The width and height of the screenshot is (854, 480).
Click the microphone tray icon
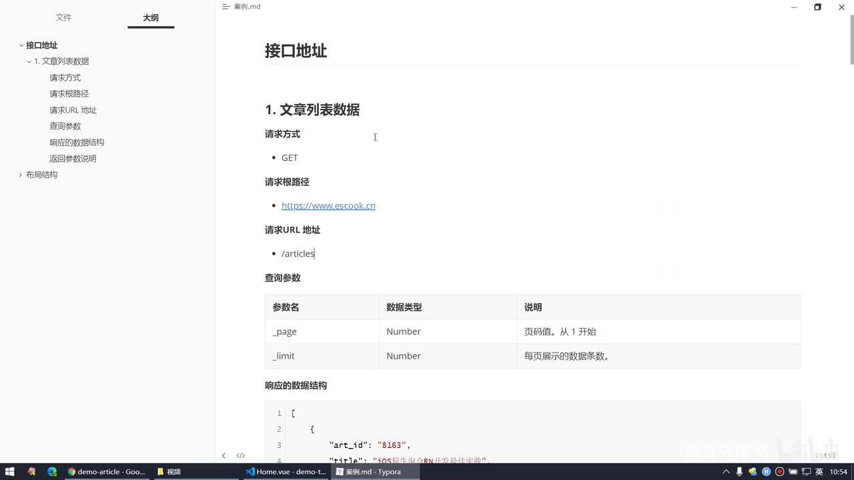tap(739, 472)
